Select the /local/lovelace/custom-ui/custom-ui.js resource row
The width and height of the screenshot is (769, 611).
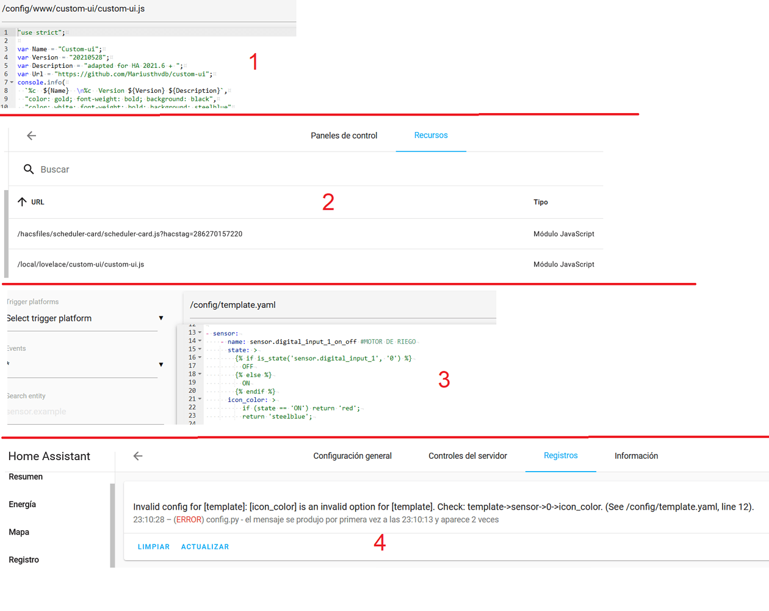pos(306,265)
